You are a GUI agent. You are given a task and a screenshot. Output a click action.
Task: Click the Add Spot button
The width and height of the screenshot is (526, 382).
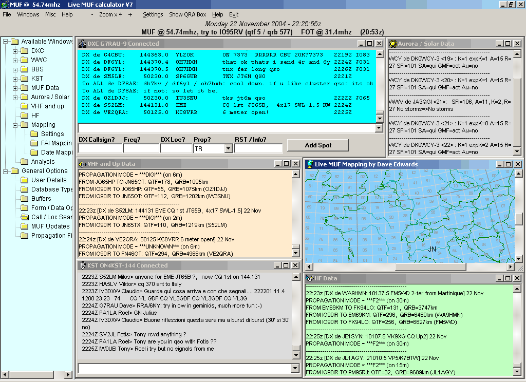tap(317, 145)
